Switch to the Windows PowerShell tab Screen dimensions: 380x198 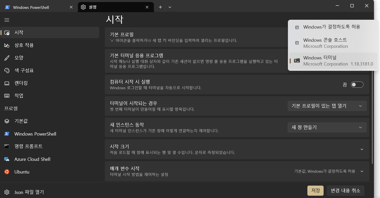click(x=39, y=7)
